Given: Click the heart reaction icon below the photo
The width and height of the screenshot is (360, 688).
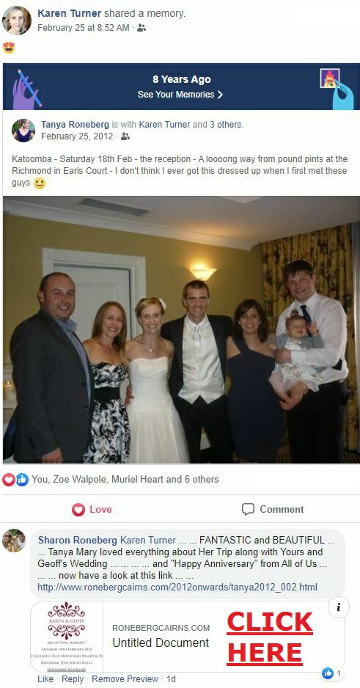Looking at the screenshot, I should (x=8, y=480).
